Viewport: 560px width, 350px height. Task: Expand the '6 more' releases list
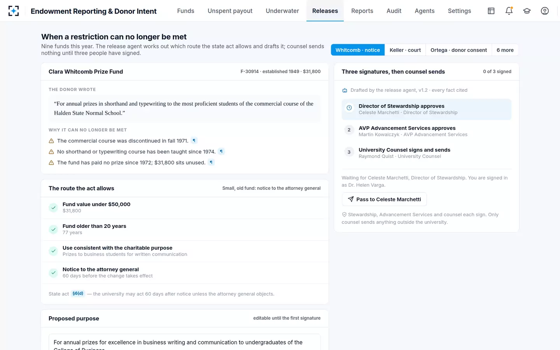(505, 50)
